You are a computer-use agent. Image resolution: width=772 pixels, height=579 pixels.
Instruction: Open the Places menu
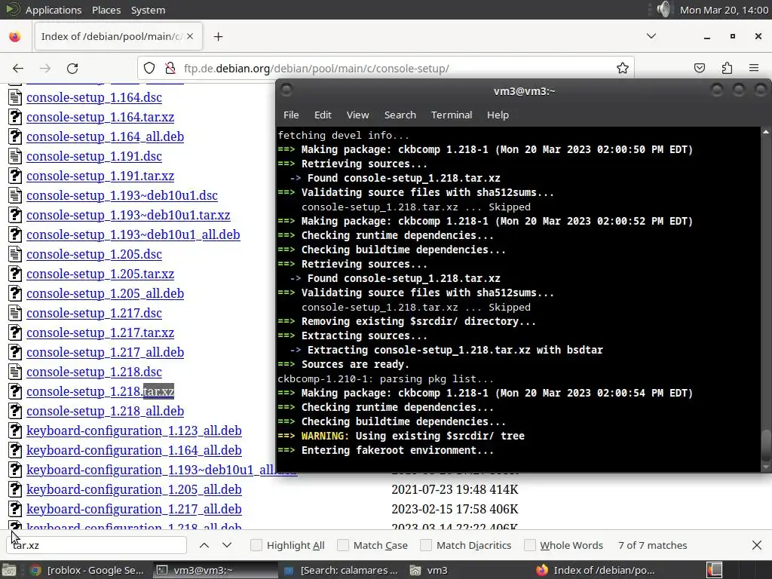[x=106, y=10]
